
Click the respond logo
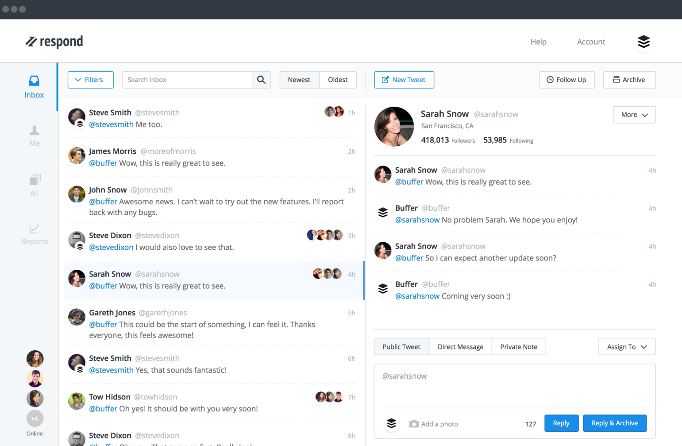click(x=54, y=42)
